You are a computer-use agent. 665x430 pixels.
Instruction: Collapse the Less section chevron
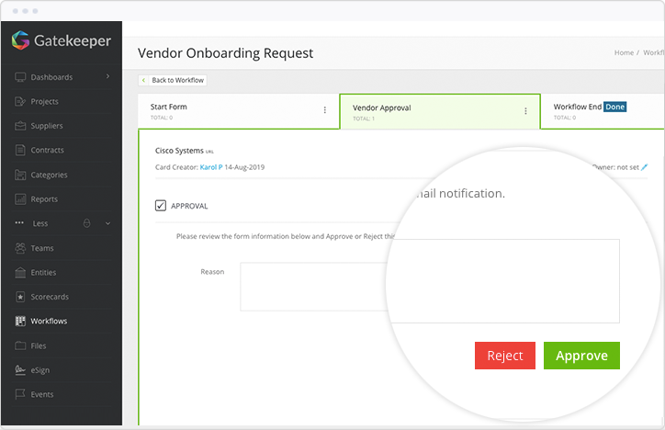pyautogui.click(x=107, y=223)
